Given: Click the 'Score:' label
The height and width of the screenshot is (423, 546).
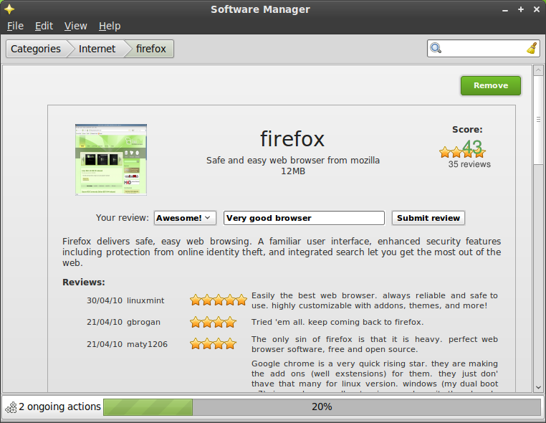Looking at the screenshot, I should click(x=467, y=130).
